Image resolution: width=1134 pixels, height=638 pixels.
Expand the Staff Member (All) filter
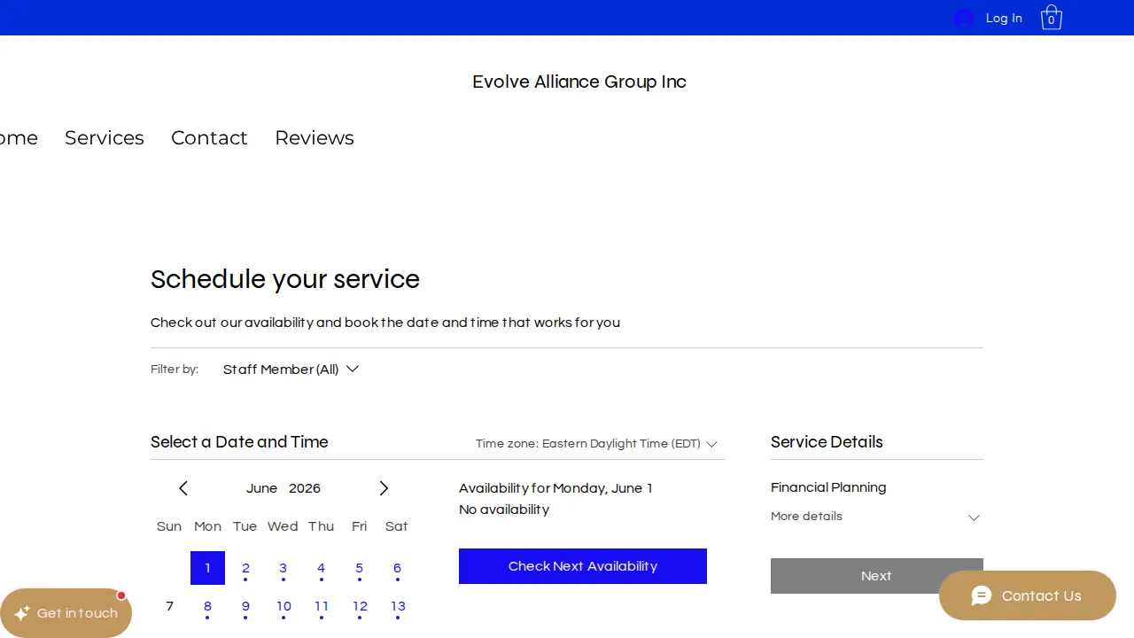tap(291, 370)
